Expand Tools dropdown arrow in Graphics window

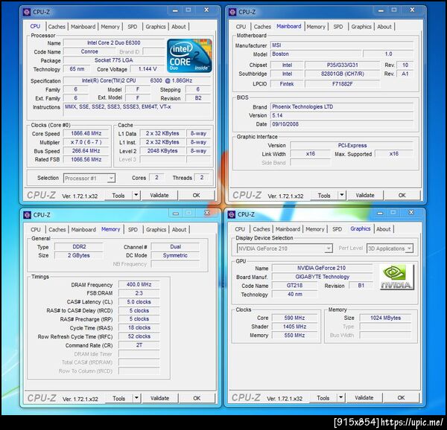[341, 397]
